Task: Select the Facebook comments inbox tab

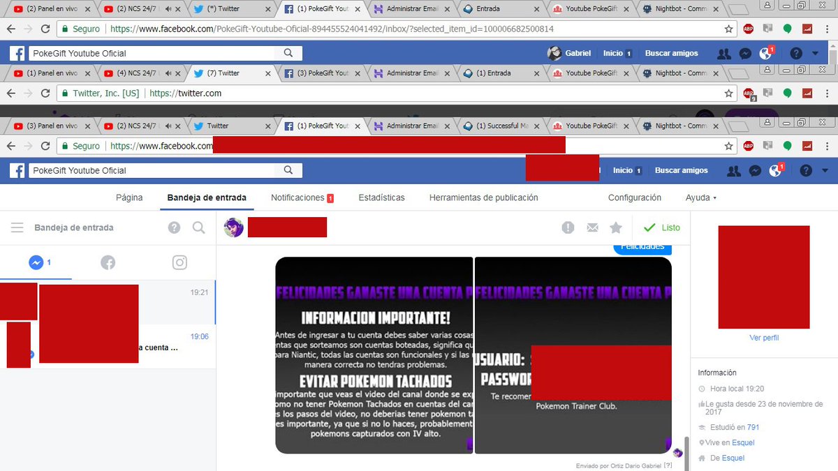Action: coord(108,262)
